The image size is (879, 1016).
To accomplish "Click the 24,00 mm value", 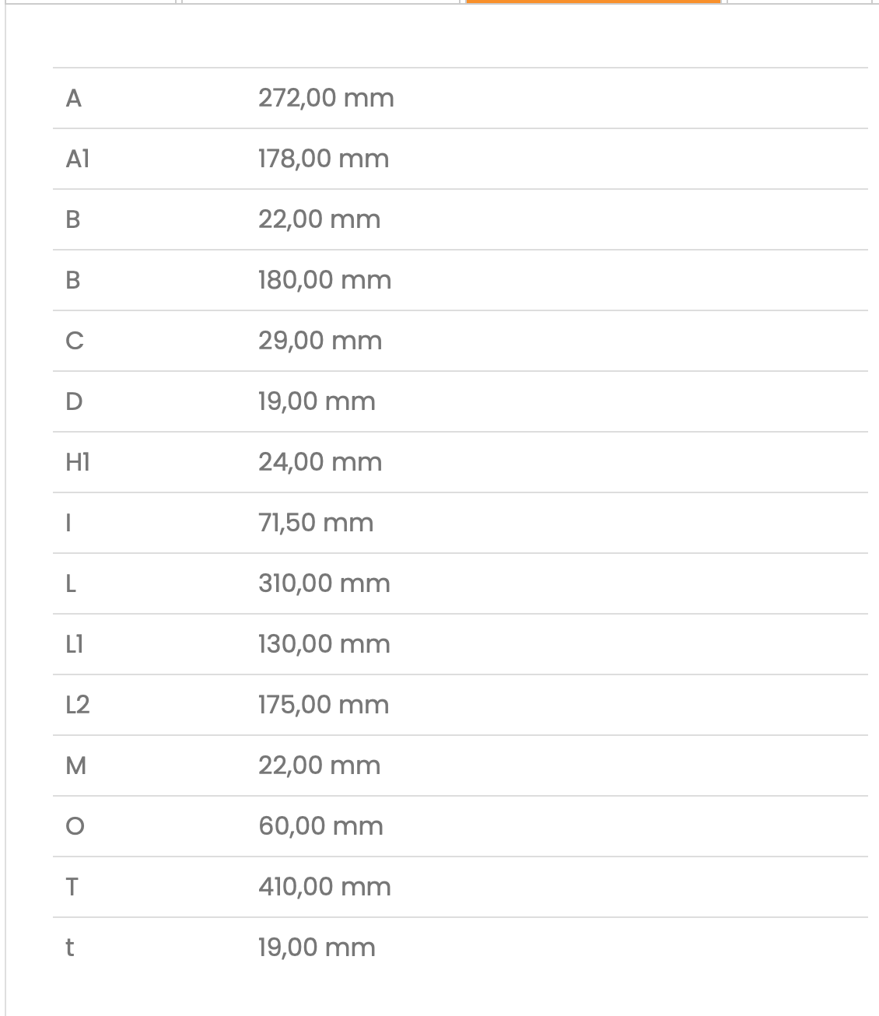I will pyautogui.click(x=320, y=462).
